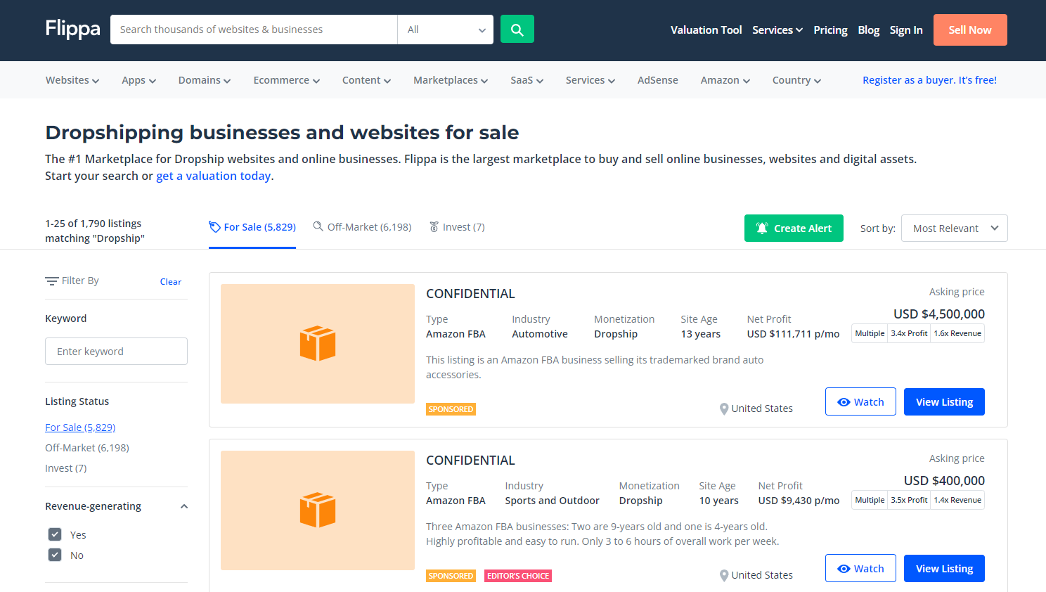Click 1.4x Revenue multiple tag
Screen dimensions: 1046x592
click(957, 500)
